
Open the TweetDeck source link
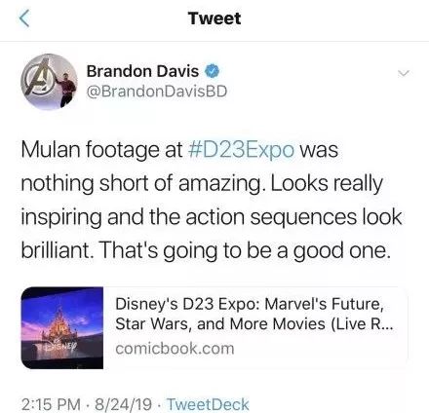click(208, 404)
